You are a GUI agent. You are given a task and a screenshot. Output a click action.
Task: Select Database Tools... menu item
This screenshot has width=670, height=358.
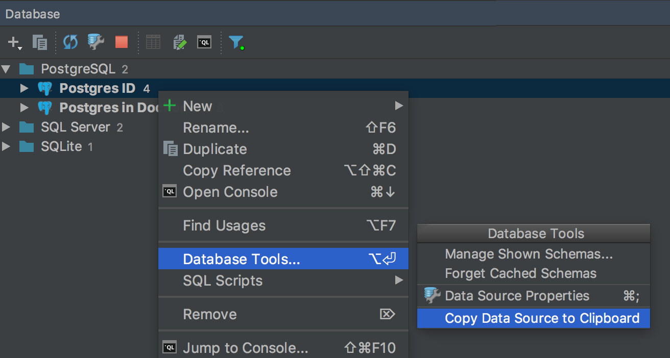point(283,259)
